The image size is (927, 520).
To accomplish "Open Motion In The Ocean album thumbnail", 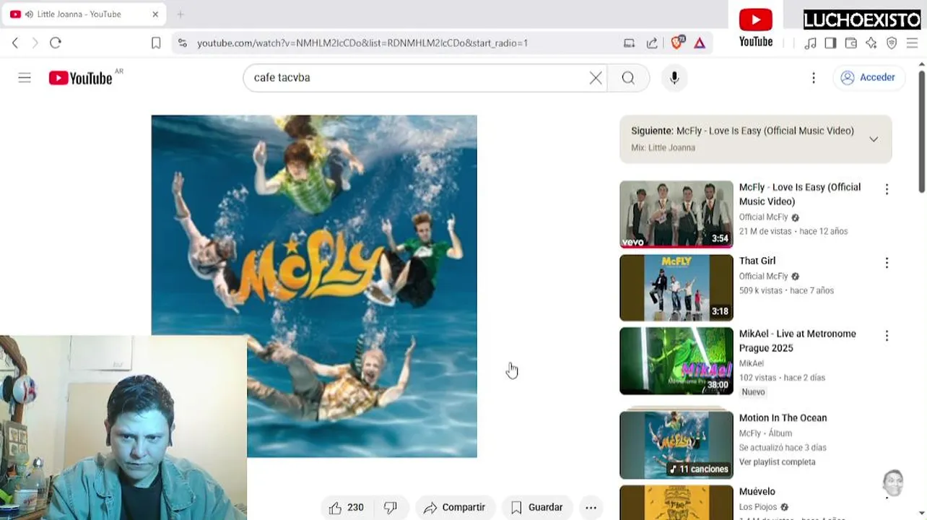I will 676,445.
